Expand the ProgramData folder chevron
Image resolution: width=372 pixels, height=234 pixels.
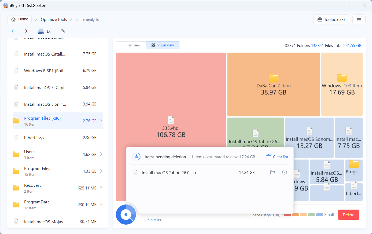[x=101, y=204]
